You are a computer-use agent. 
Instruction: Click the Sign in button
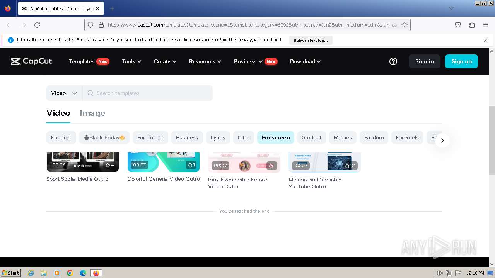point(425,61)
